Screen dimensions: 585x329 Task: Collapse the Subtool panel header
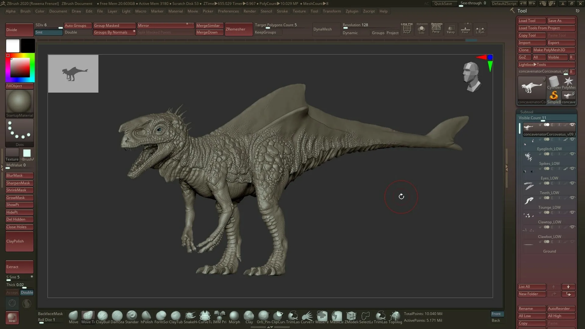pyautogui.click(x=527, y=112)
